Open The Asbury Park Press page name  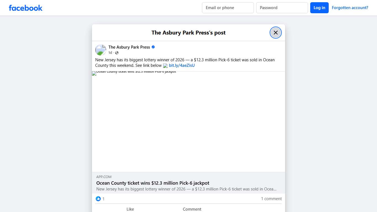129,47
